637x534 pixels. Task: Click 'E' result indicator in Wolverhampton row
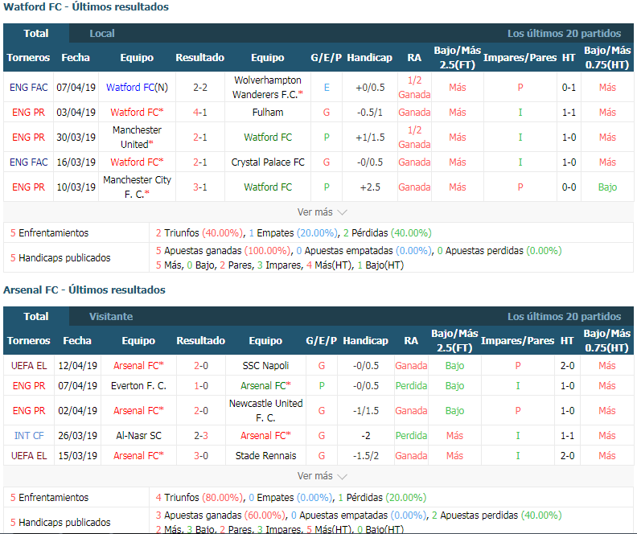pyautogui.click(x=327, y=88)
